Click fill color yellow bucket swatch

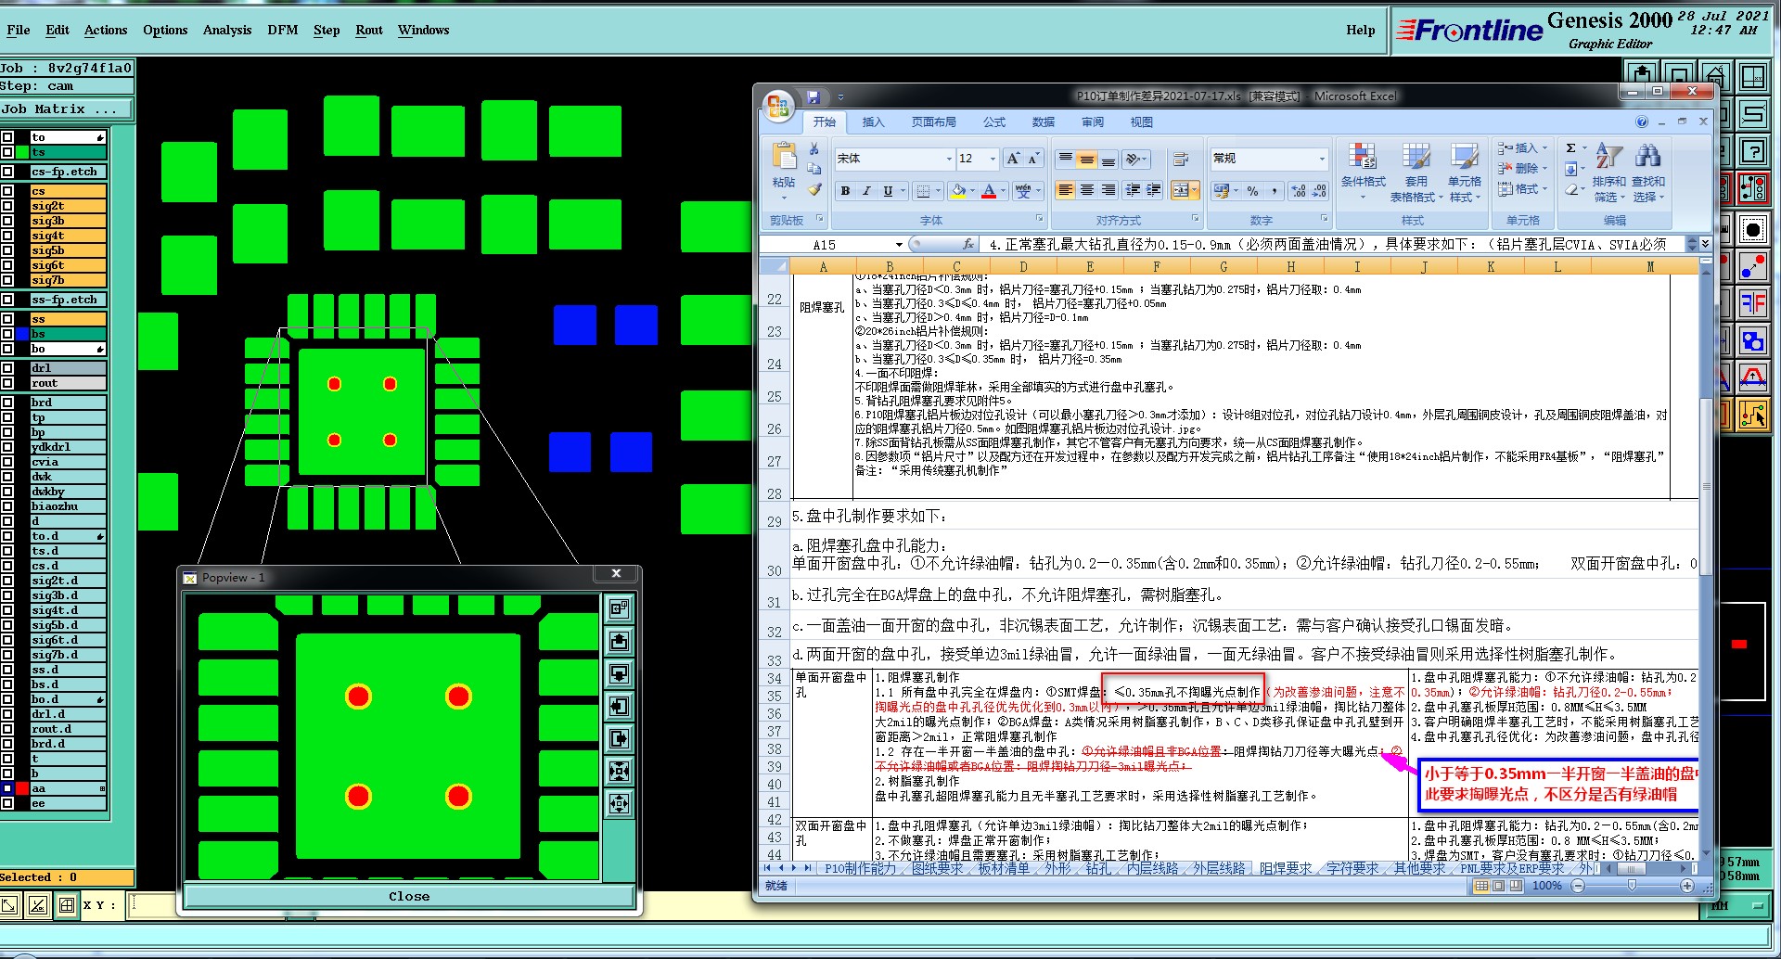pos(958,191)
